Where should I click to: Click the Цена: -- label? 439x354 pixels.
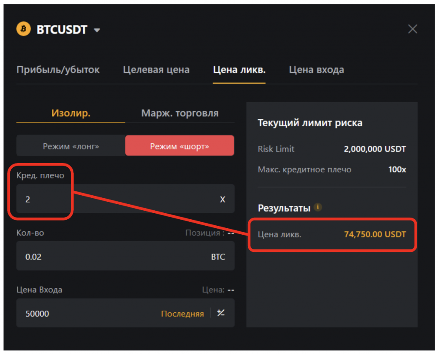tap(218, 290)
